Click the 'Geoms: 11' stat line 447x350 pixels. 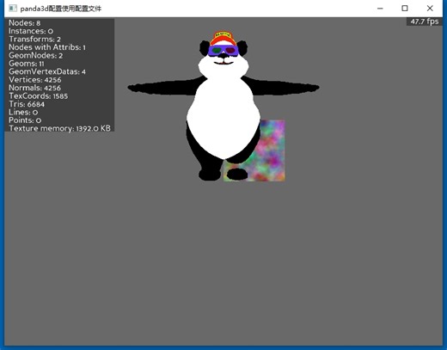click(x=26, y=64)
